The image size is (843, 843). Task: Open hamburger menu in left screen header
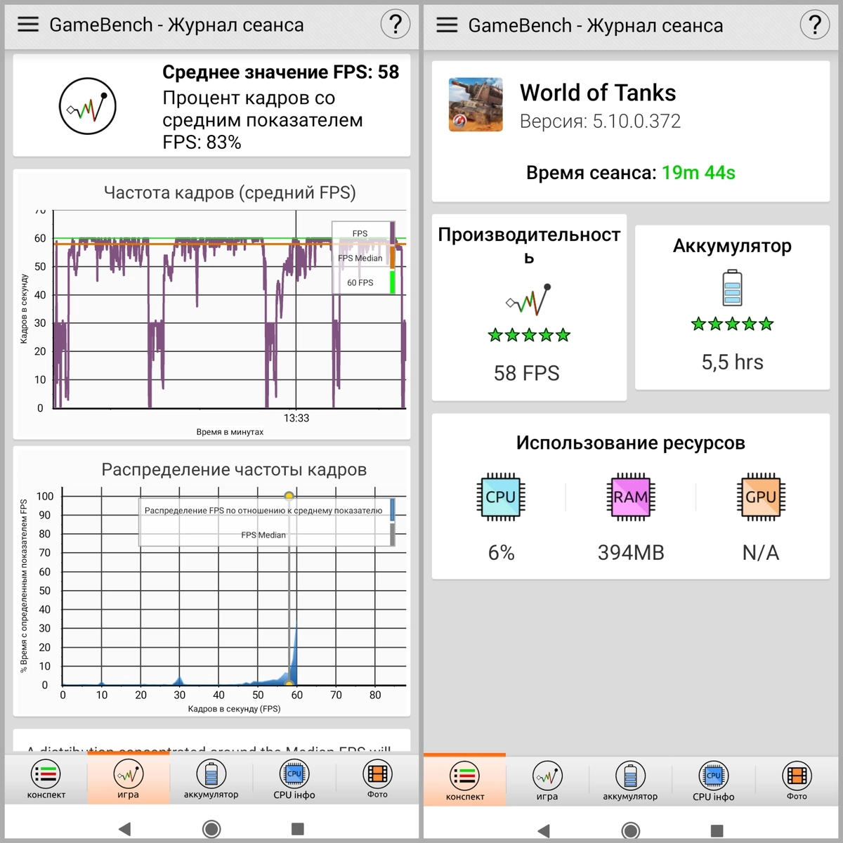pyautogui.click(x=28, y=25)
